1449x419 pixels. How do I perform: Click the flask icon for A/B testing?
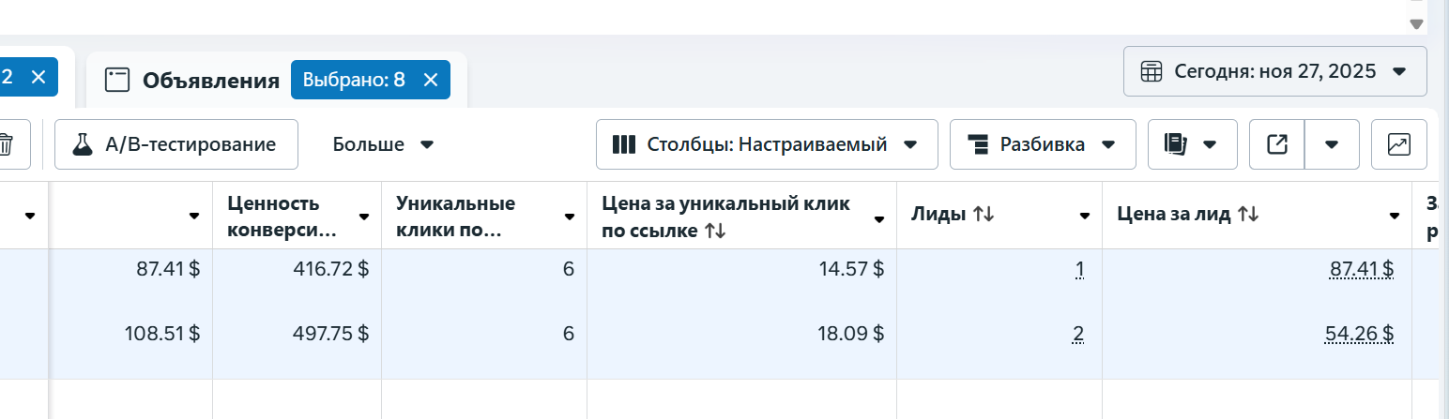[84, 144]
